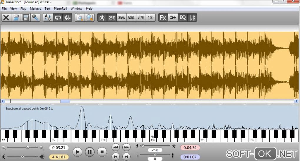Open the Text menu
The width and height of the screenshot is (300, 161).
[x=47, y=8]
